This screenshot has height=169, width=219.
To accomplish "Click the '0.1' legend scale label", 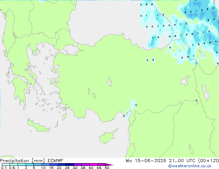I will [x=4, y=168].
